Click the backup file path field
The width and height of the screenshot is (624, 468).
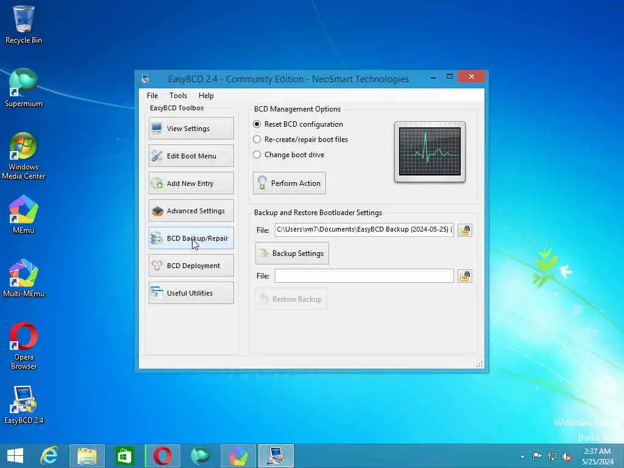point(364,230)
